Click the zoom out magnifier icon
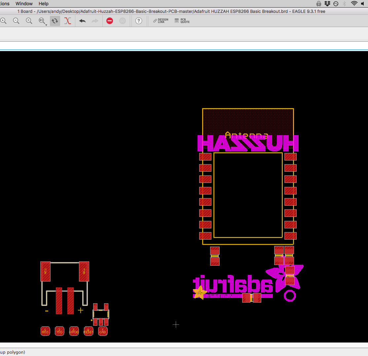The image size is (368, 356). pyautogui.click(x=16, y=21)
